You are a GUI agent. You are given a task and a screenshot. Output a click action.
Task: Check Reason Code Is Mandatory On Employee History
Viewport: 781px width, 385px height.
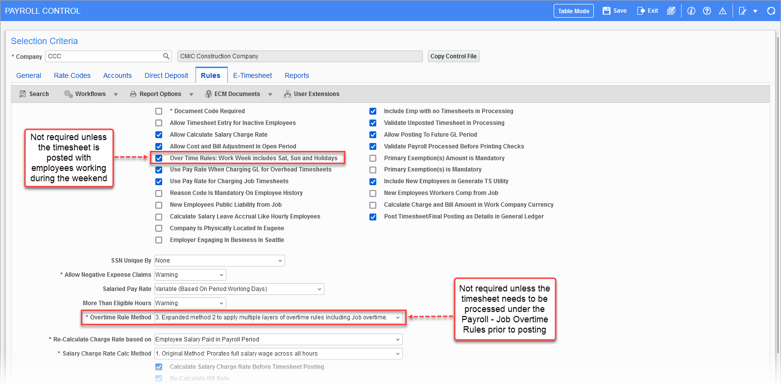point(159,193)
